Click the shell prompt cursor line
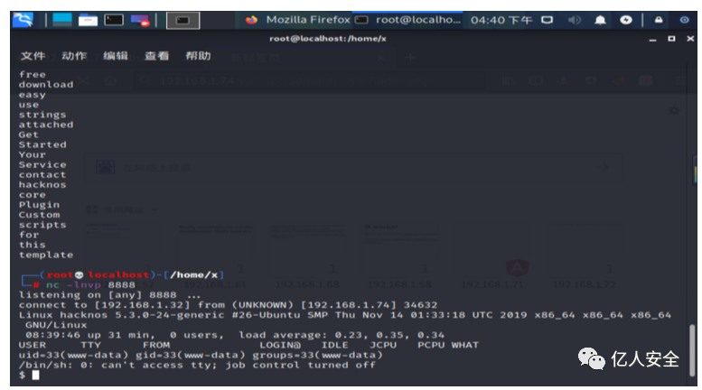Viewport: 702px width, 390px height. 29,376
